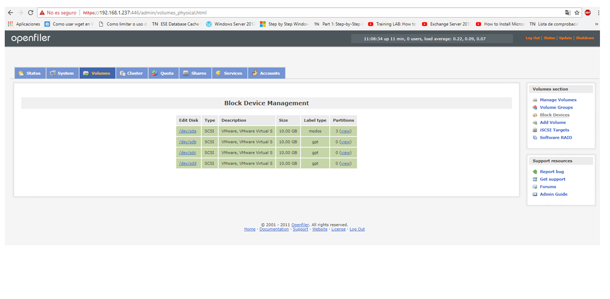
Task: Switch to the Accounts tab
Action: click(267, 73)
